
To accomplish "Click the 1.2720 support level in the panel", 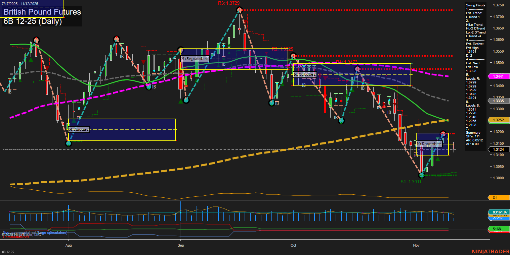I will click(x=471, y=113).
